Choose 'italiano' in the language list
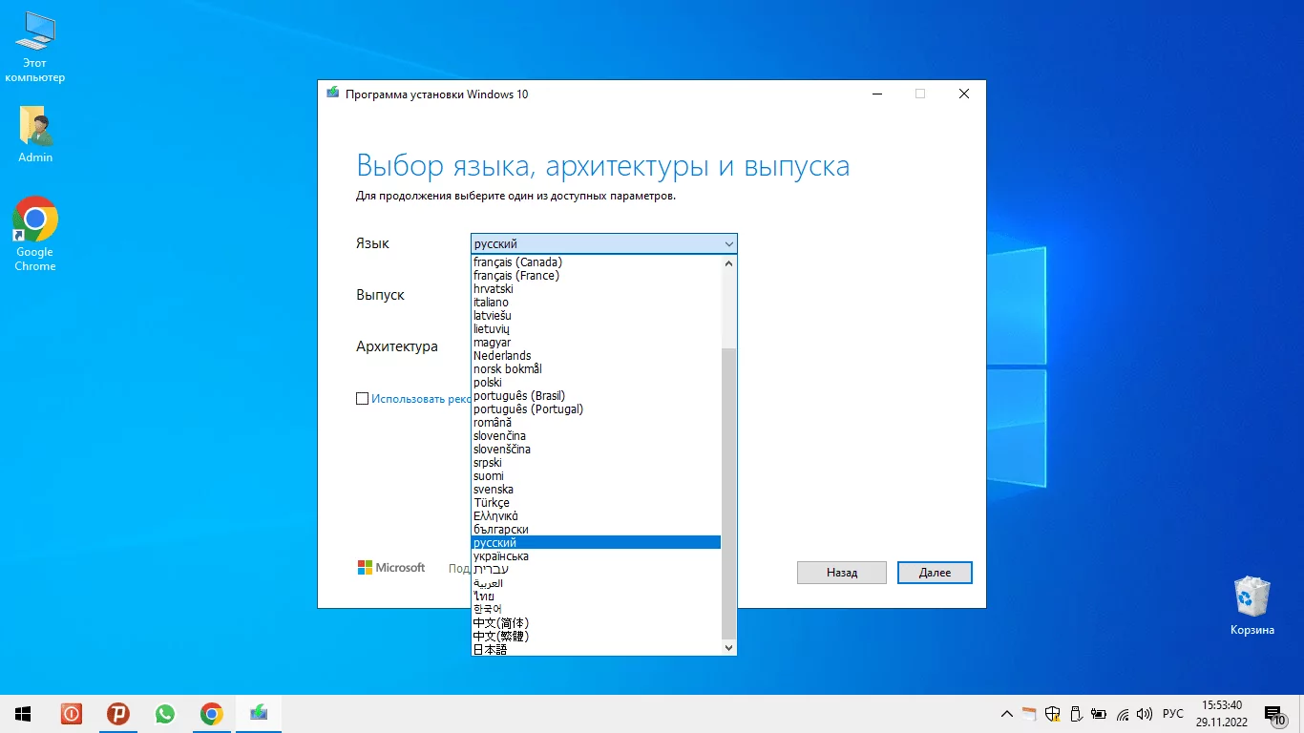 [x=492, y=303]
